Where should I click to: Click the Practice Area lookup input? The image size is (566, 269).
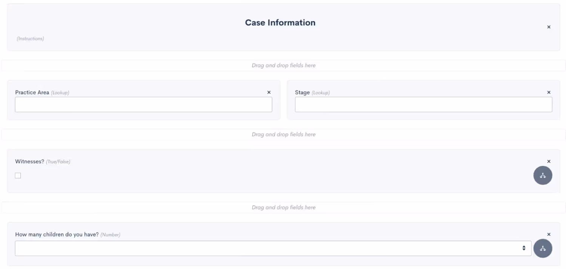pos(143,105)
